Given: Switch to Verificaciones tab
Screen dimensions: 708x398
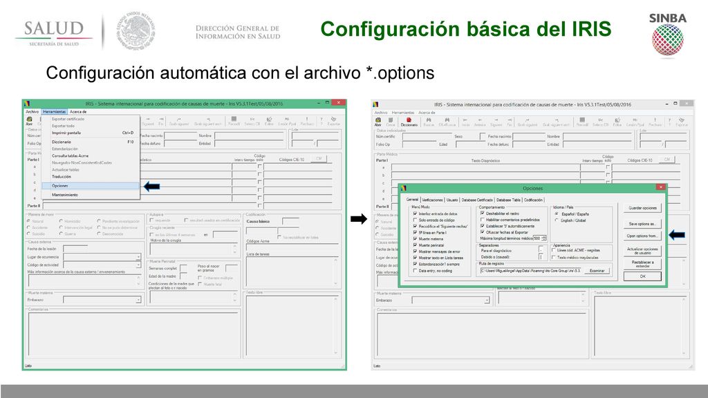Looking at the screenshot, I should 432,200.
